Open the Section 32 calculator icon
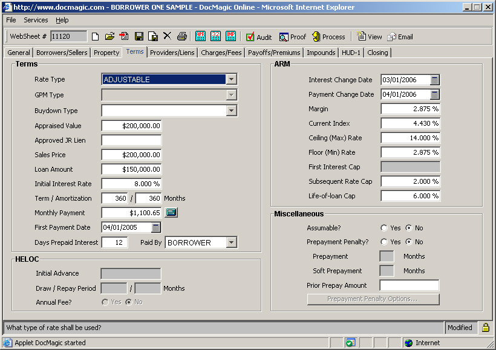Viewport: 496px width, 350px height. click(215, 36)
